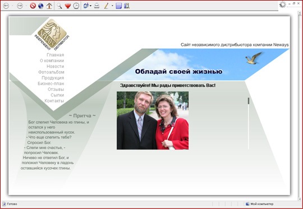Refresh page using the globe icon
This screenshot has width=303, height=209.
click(41, 6)
